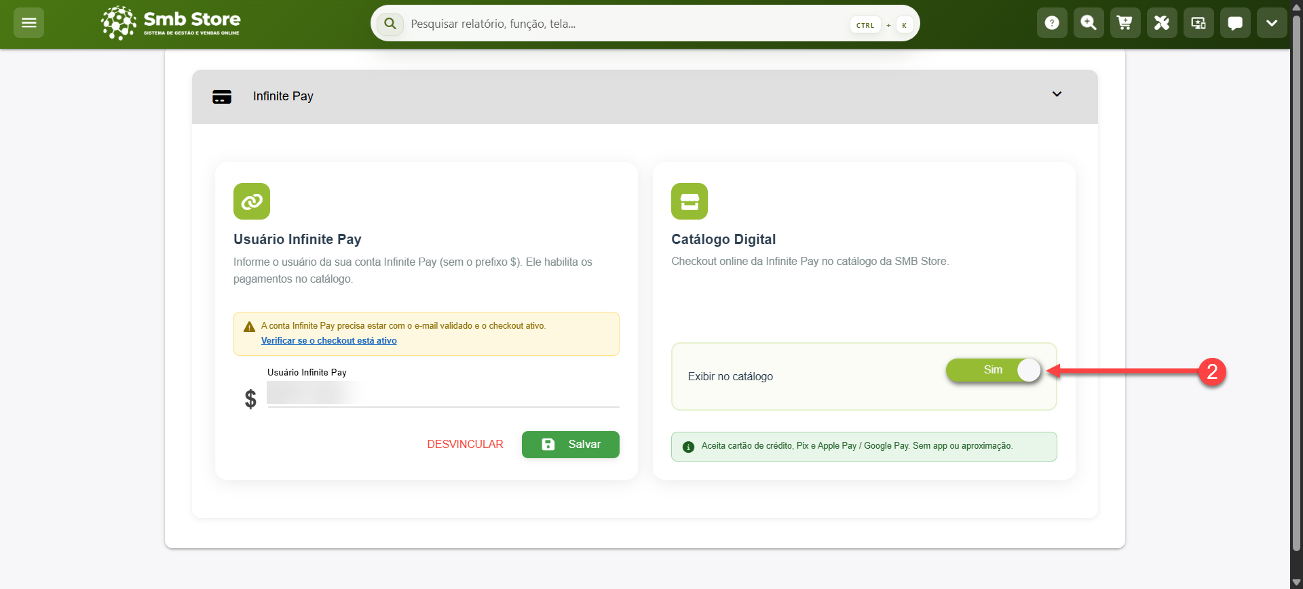This screenshot has width=1303, height=589.
Task: Click the Usuário Infinite Pay heading
Action: (297, 239)
